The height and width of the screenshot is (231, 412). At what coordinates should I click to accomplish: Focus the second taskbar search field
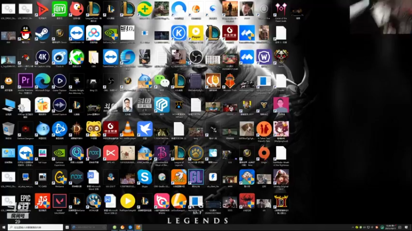[89, 227]
